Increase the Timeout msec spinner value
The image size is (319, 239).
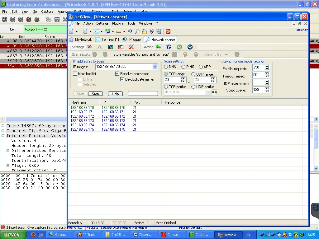point(267,73)
